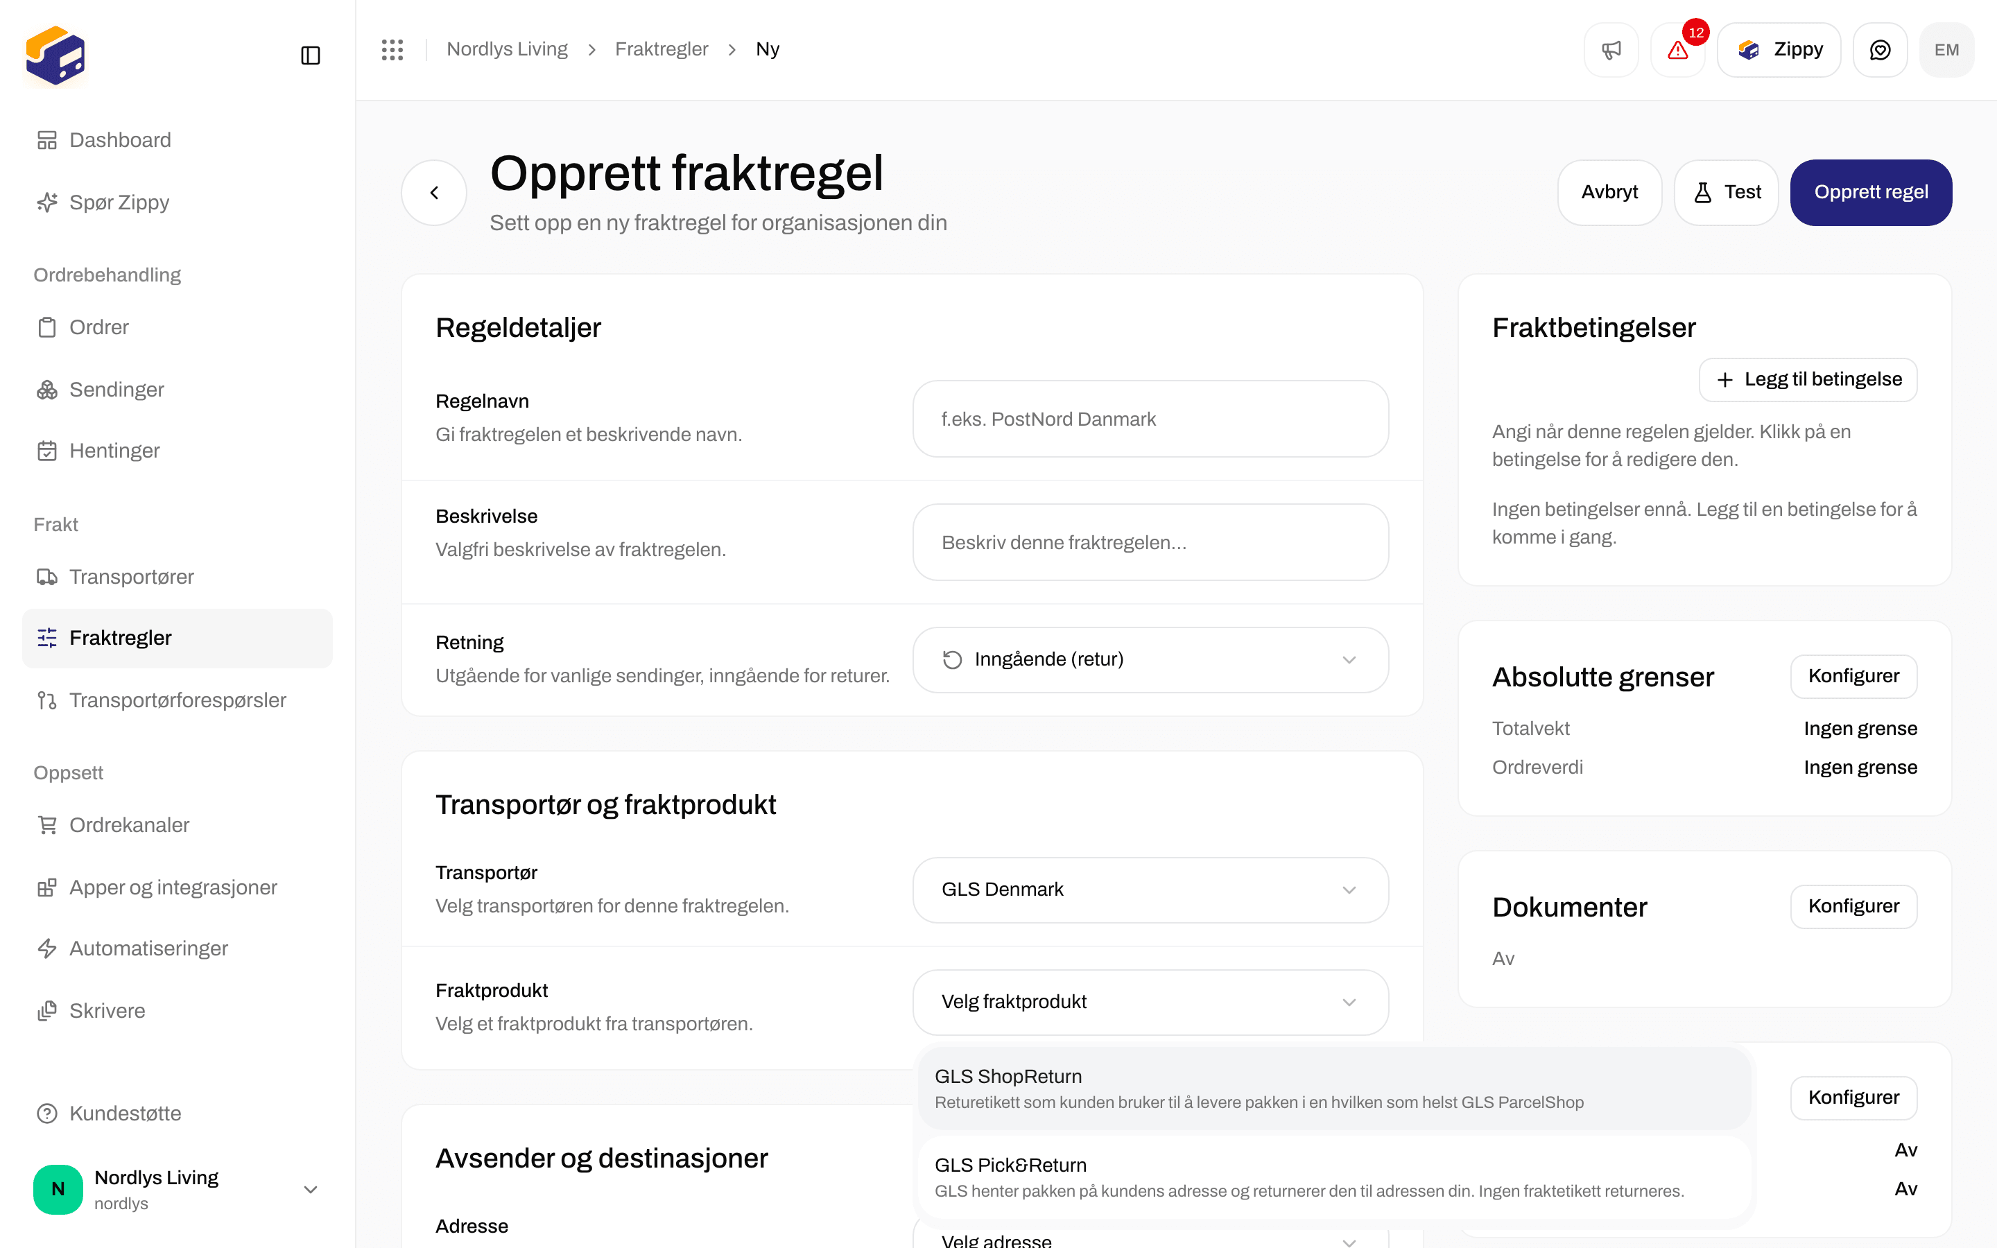Click Konfigurer button below Dokumenter card
1997x1248 pixels.
1853,1098
